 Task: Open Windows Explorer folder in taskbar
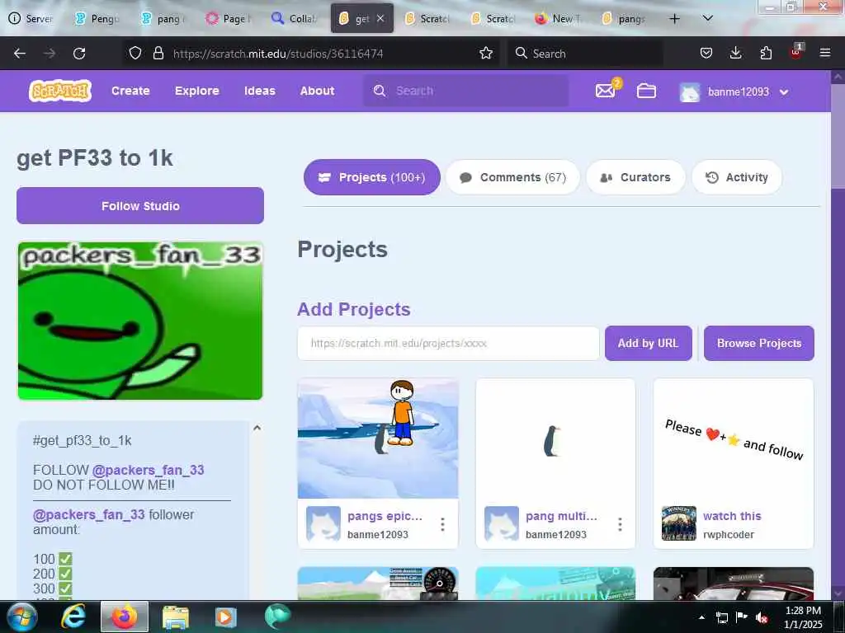[176, 617]
